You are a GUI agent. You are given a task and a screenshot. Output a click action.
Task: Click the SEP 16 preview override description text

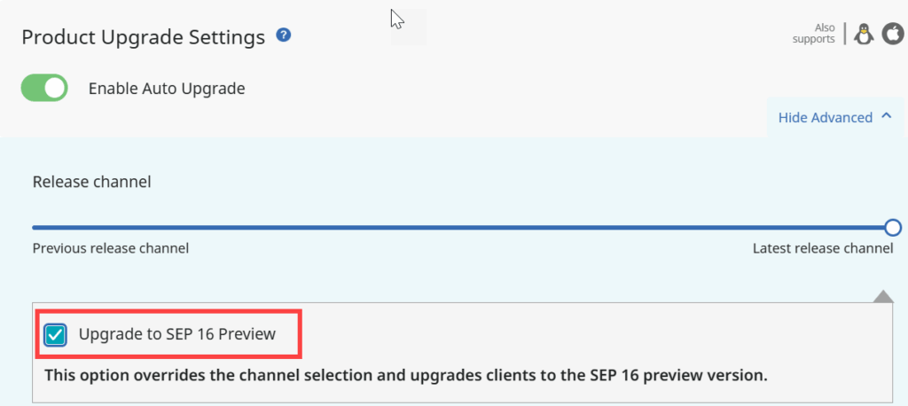click(x=406, y=375)
